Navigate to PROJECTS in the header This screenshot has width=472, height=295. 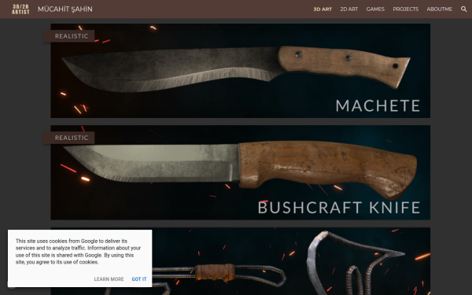(x=405, y=9)
